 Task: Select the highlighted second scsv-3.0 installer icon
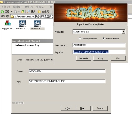pos(37,23)
